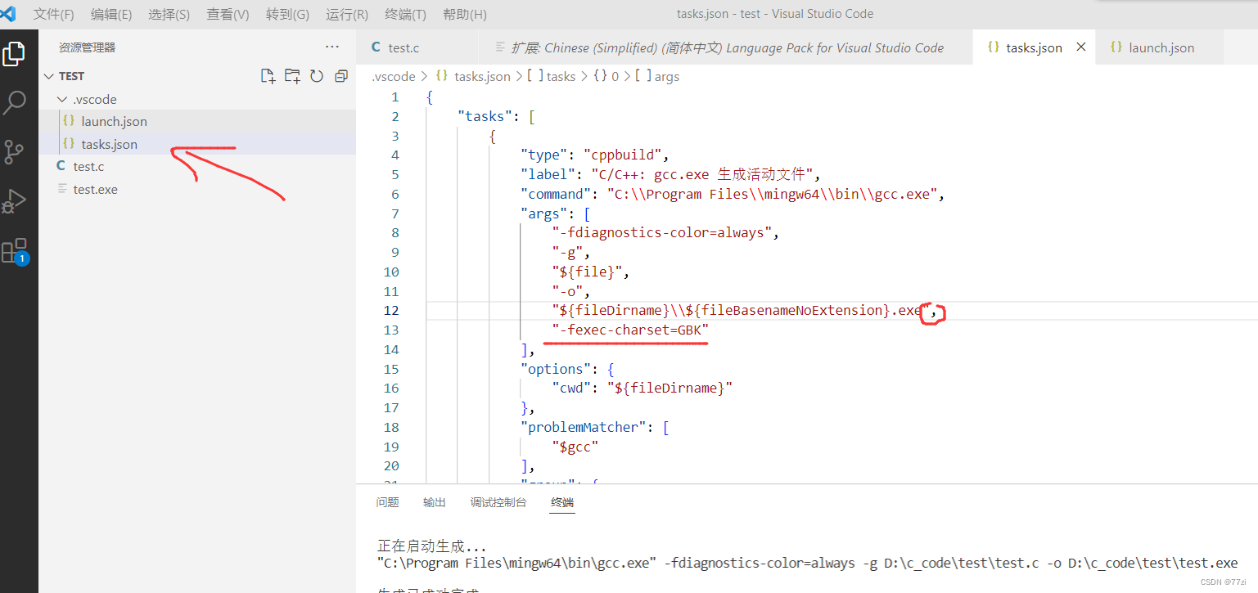Click the "-fdiagnostics-color=always" argument
The image size is (1258, 593).
point(661,232)
